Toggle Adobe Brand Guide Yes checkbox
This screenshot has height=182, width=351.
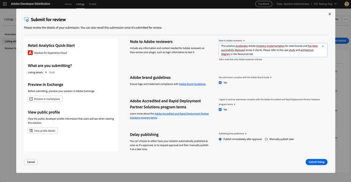click(220, 83)
